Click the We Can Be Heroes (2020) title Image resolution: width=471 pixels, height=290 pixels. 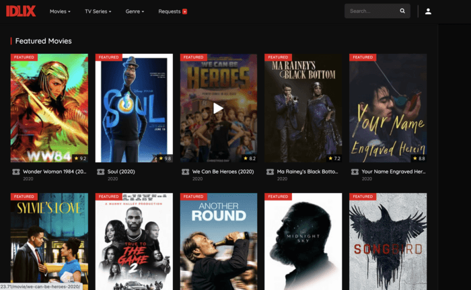click(x=223, y=172)
